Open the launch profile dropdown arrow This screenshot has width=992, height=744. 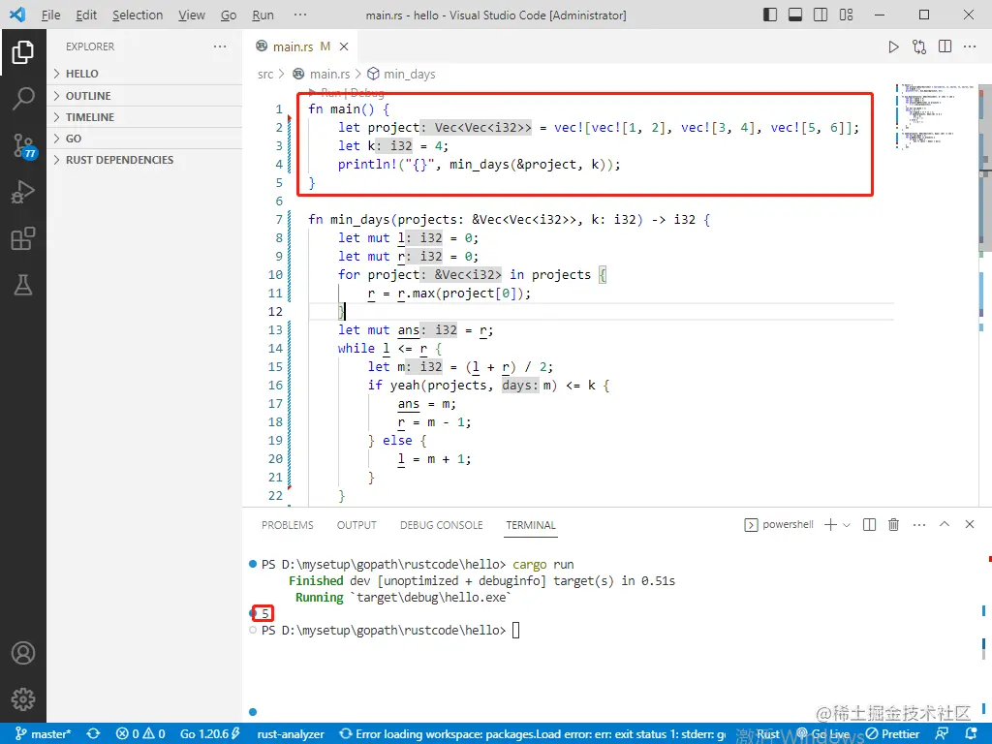pyautogui.click(x=847, y=525)
